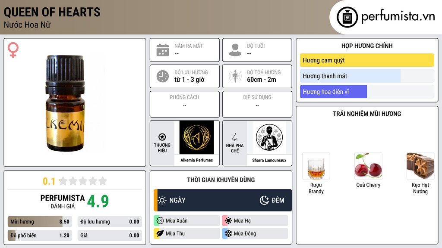Viewport: 442px width, 248px height.
Task: Click the sillage icon beside Độ Toả Hương
Action: click(235, 76)
